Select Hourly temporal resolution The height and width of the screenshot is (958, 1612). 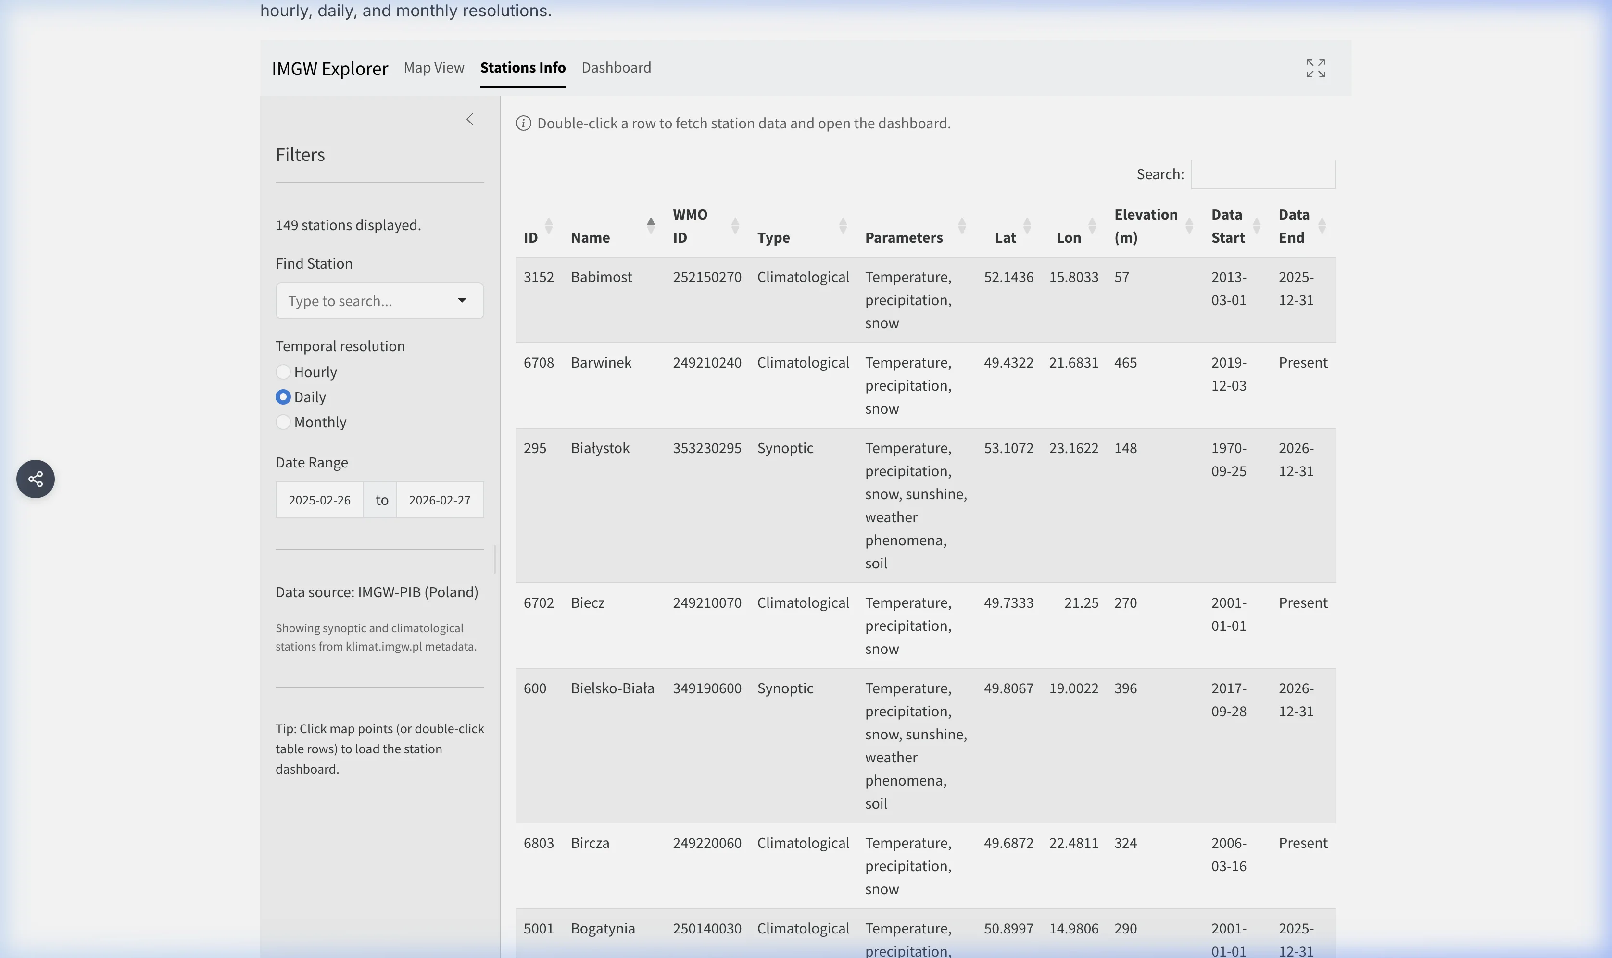pyautogui.click(x=283, y=372)
